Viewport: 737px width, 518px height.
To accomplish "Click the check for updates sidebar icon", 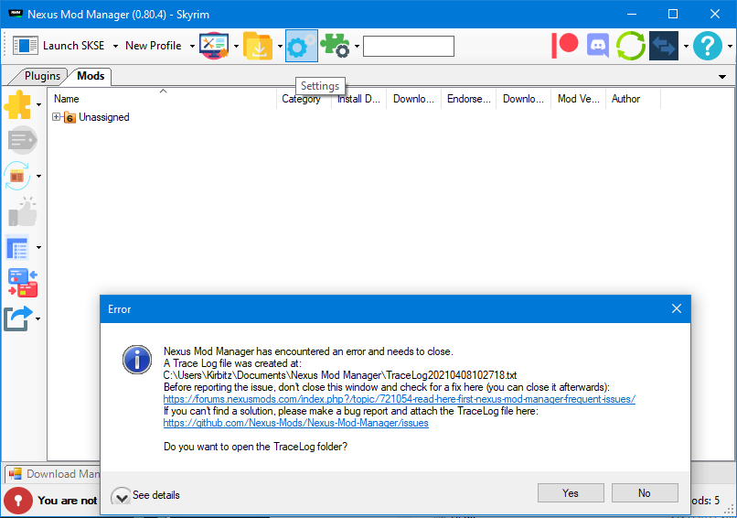I will (x=17, y=176).
